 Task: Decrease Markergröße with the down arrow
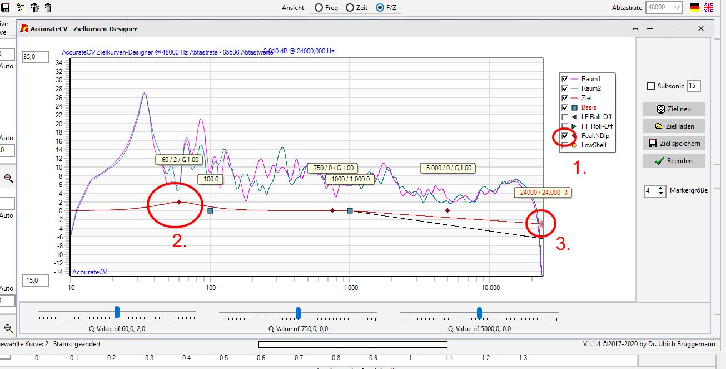coord(660,194)
